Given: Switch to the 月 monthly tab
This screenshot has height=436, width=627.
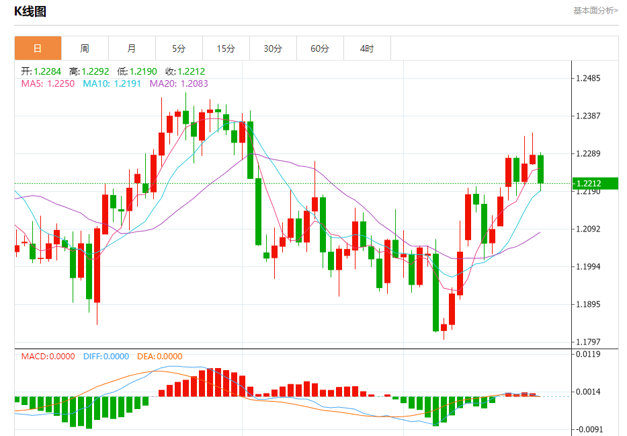Looking at the screenshot, I should click(x=132, y=48).
